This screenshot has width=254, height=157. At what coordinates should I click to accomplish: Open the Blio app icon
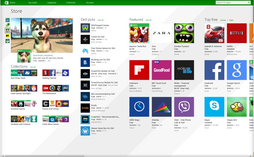click(85, 97)
